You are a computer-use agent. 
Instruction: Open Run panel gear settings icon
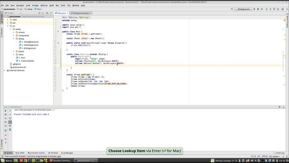coord(280,107)
